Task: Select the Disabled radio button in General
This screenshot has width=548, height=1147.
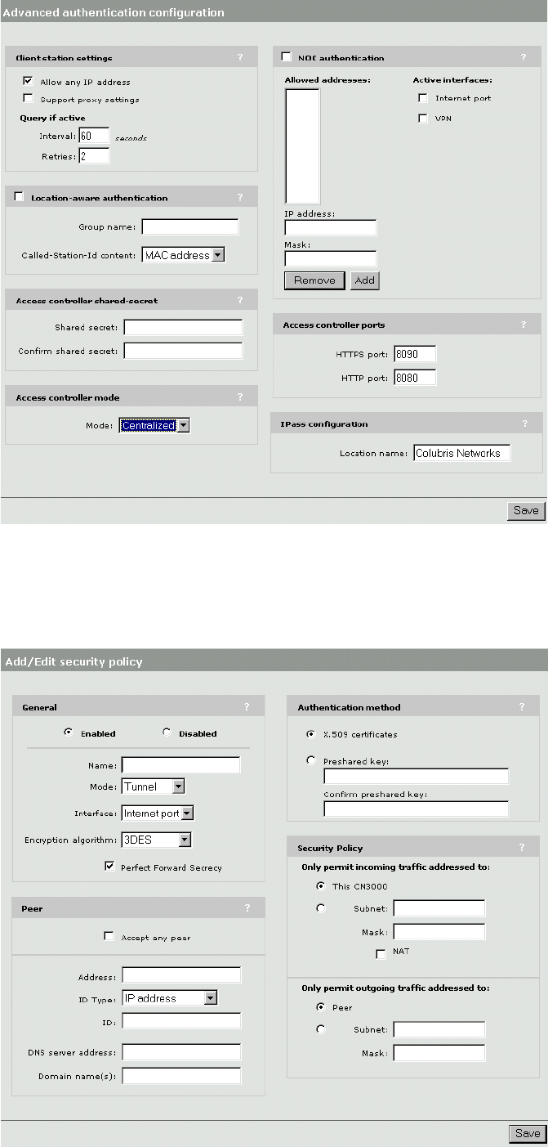Action: [x=167, y=733]
